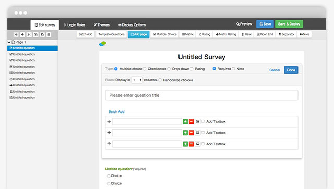Viewport: 334px width, 189px height.
Task: Click the move down arrow icon in sidebar toolbar
Action: [x=22, y=35]
